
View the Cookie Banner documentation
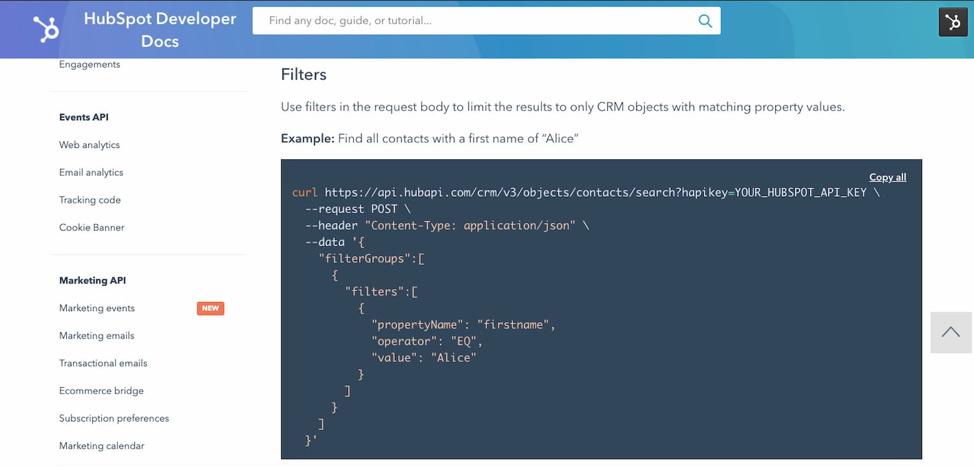92,227
